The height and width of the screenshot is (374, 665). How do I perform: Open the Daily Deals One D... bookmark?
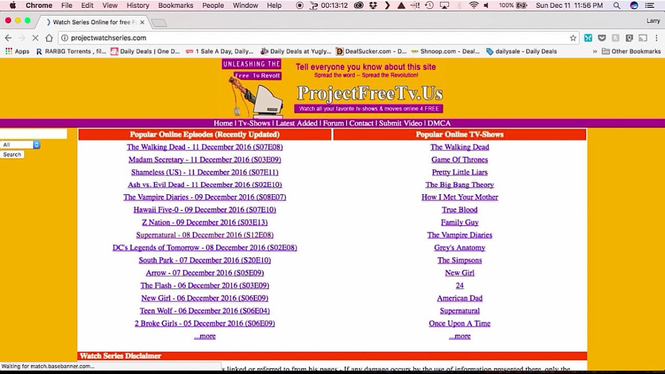pyautogui.click(x=145, y=51)
